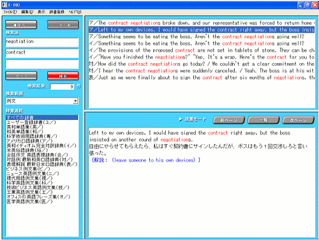Image resolution: width=319 pixels, height=240 pixels.
Task: Select the イ/ 'Something seems to be eating' result
Action: [x=202, y=43]
